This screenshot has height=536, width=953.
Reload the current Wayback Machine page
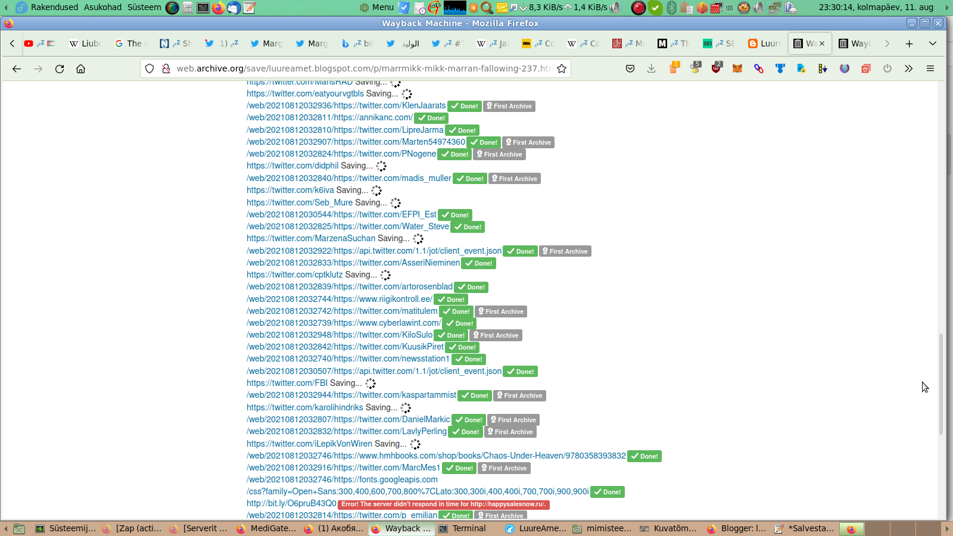coord(60,69)
